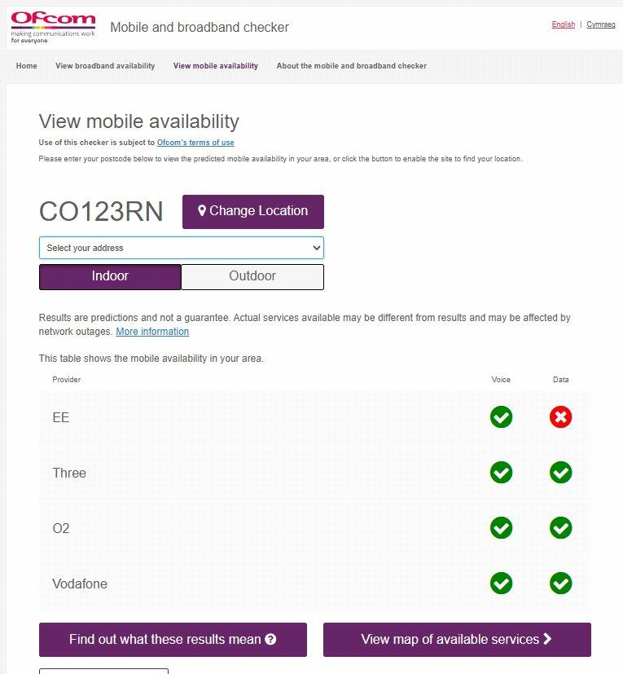
Task: Switch to Outdoor coverage view
Action: [252, 276]
